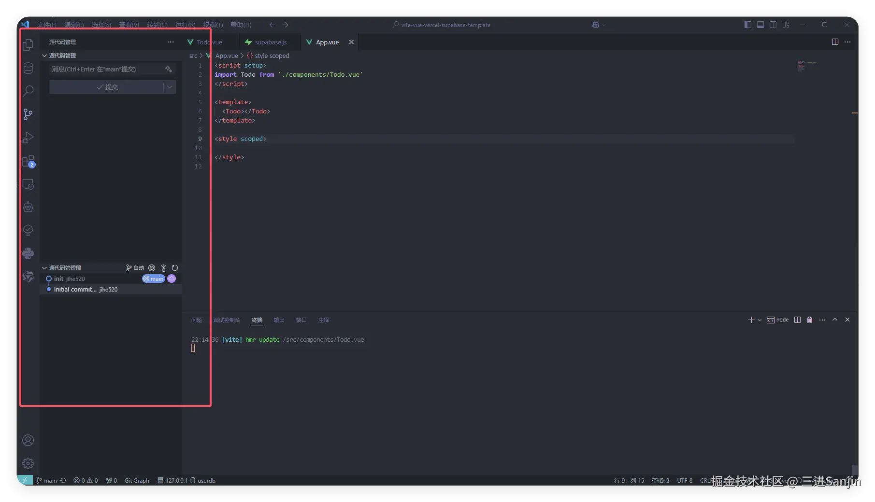Collapse the 源代码管理图 section
Image resolution: width=875 pixels, height=502 pixels.
tap(44, 268)
